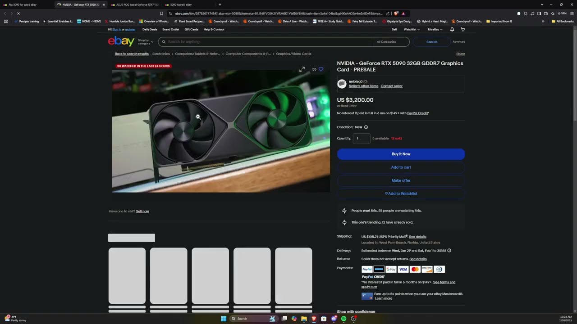Open a new browser tab
This screenshot has width=577, height=324.
(x=220, y=4)
